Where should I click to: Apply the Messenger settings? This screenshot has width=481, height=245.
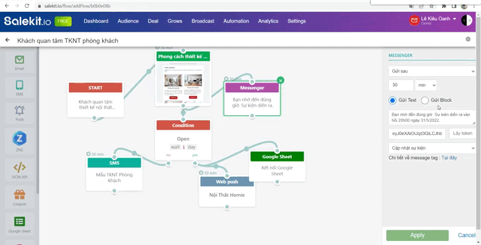coord(417,235)
